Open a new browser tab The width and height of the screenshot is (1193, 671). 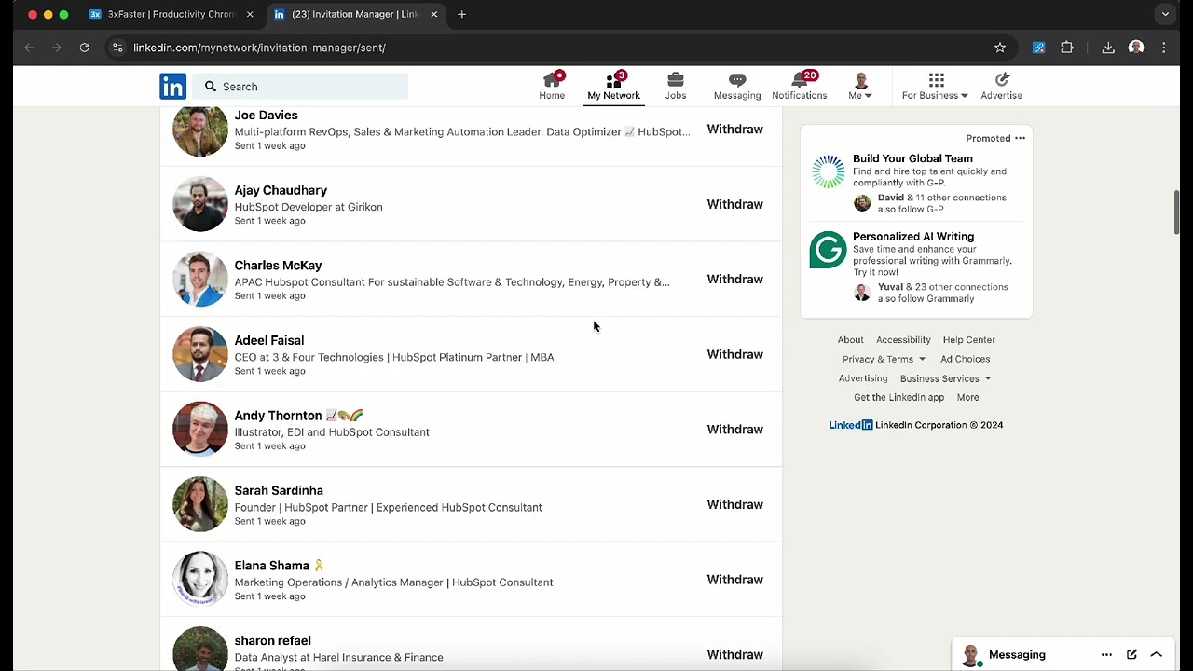(x=461, y=14)
